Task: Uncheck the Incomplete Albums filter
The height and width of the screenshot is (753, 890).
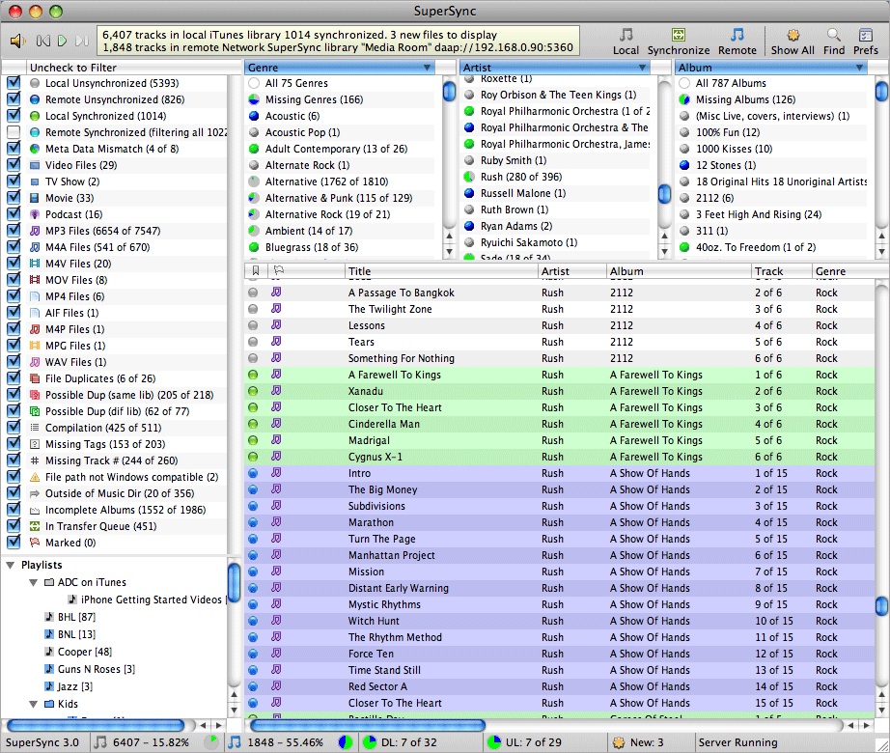Action: 14,510
